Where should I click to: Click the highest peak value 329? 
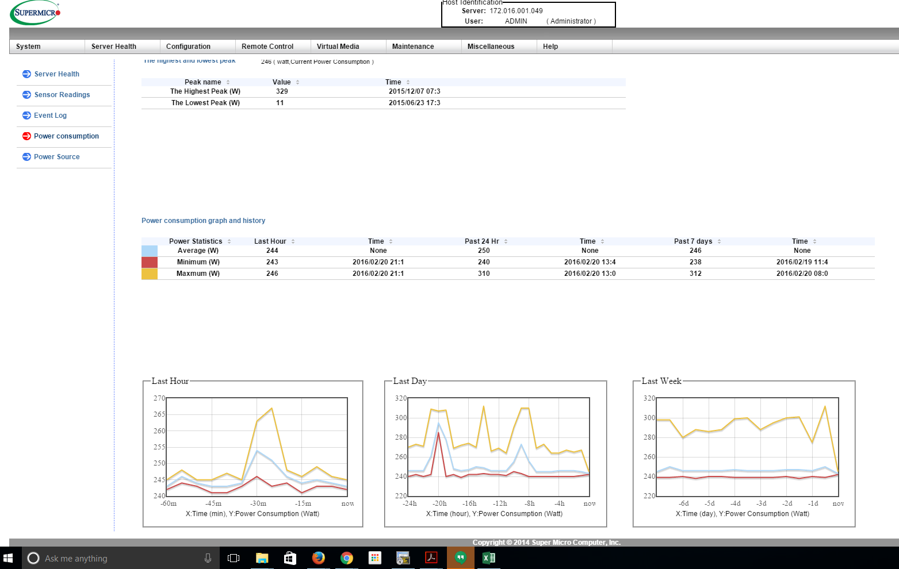click(282, 91)
